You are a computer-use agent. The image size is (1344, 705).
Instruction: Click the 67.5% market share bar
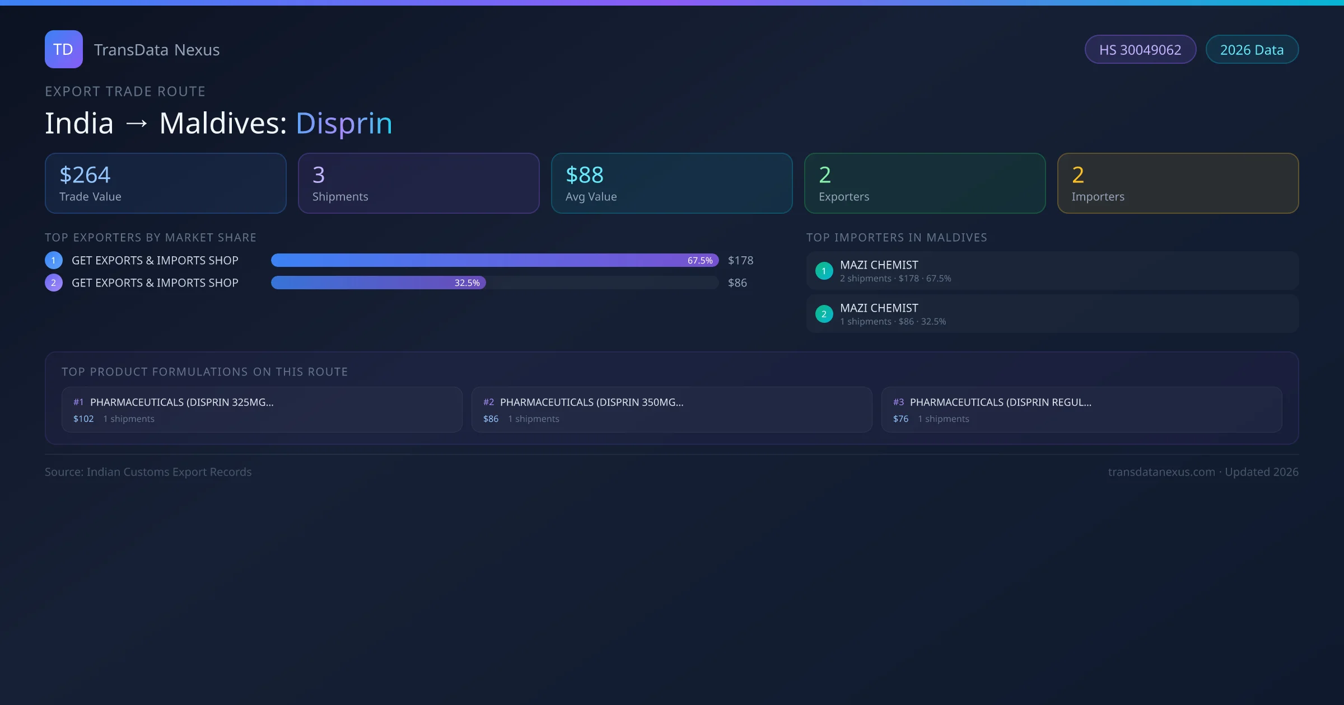click(494, 260)
